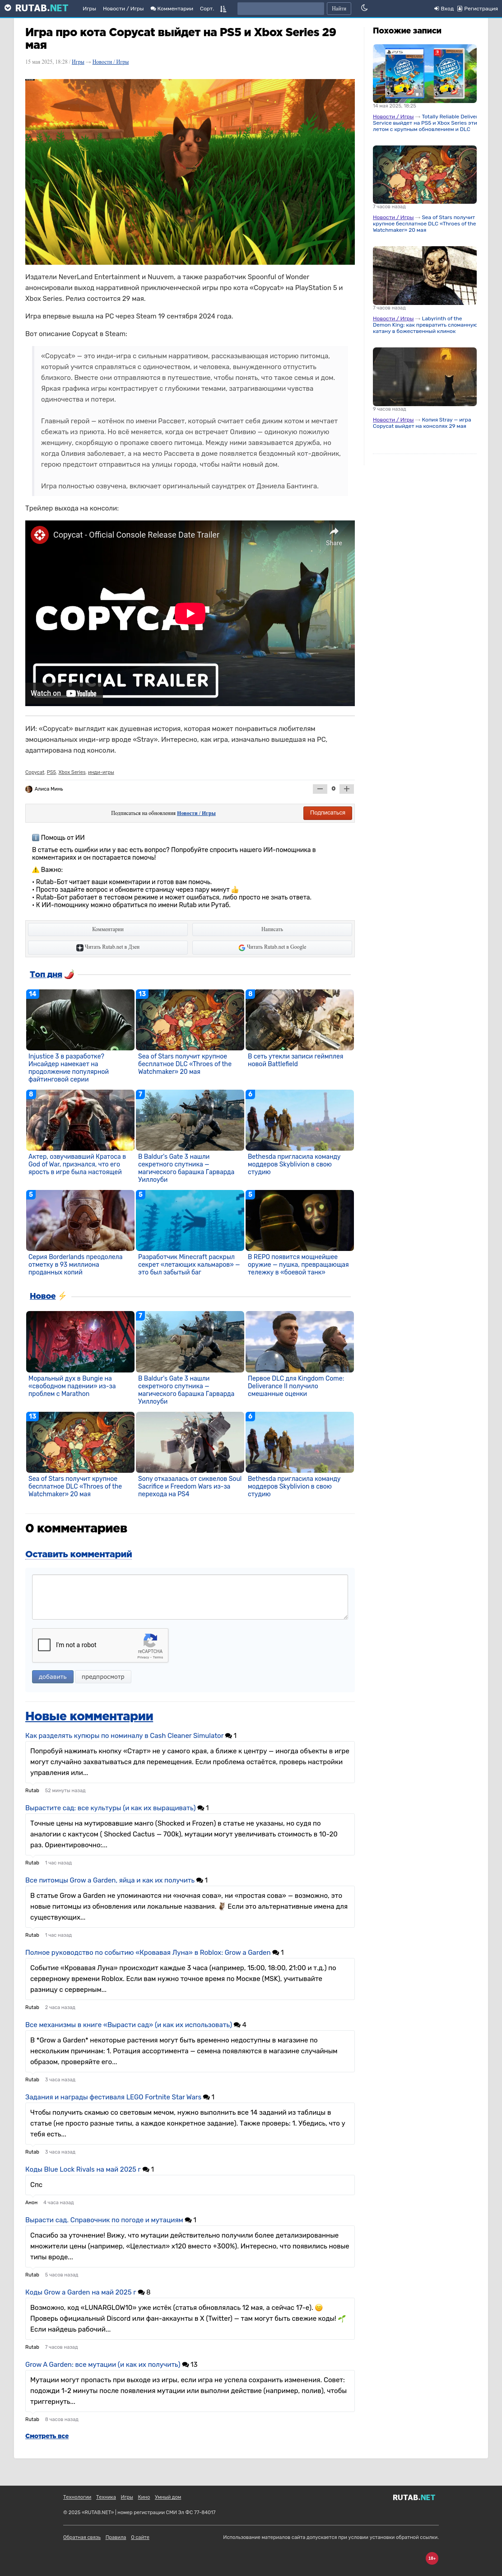Viewport: 502px width, 2576px height.
Task: Open Коды Grow a Garden на май link
Action: click(x=80, y=2292)
